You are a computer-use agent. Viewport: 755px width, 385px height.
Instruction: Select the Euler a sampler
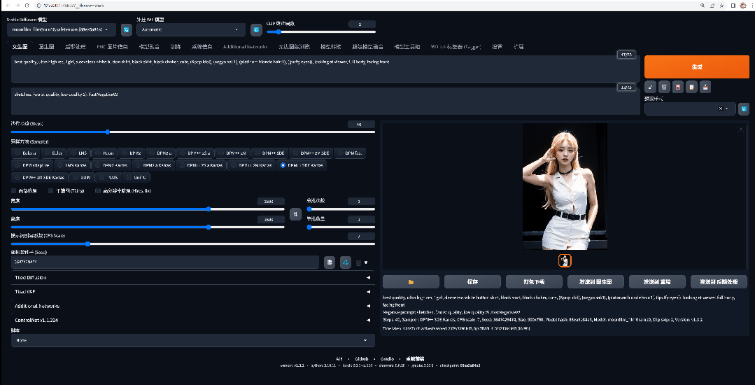point(25,153)
